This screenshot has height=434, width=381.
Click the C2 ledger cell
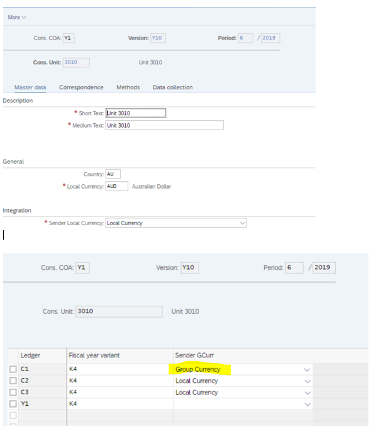point(42,381)
